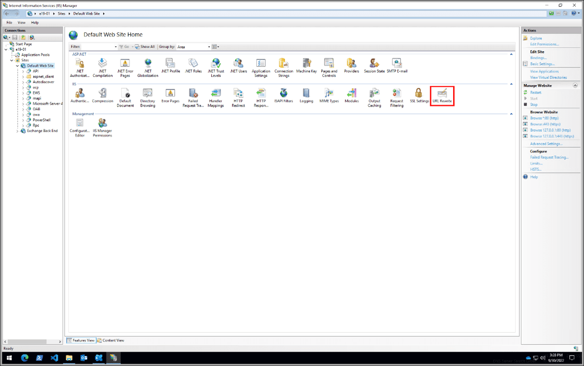584x366 pixels.
Task: Open the Filter combo box dropdown
Action: 116,47
